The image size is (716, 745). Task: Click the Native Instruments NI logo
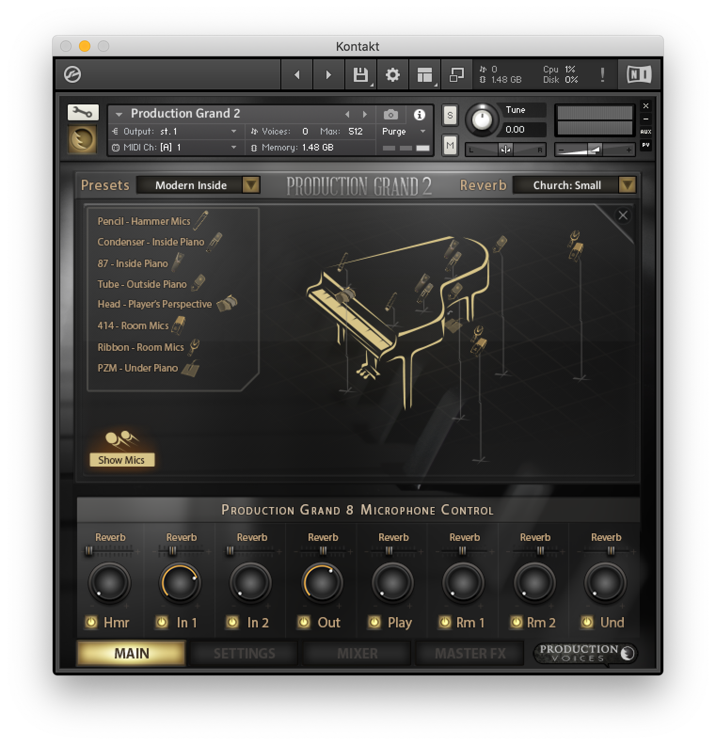click(639, 74)
